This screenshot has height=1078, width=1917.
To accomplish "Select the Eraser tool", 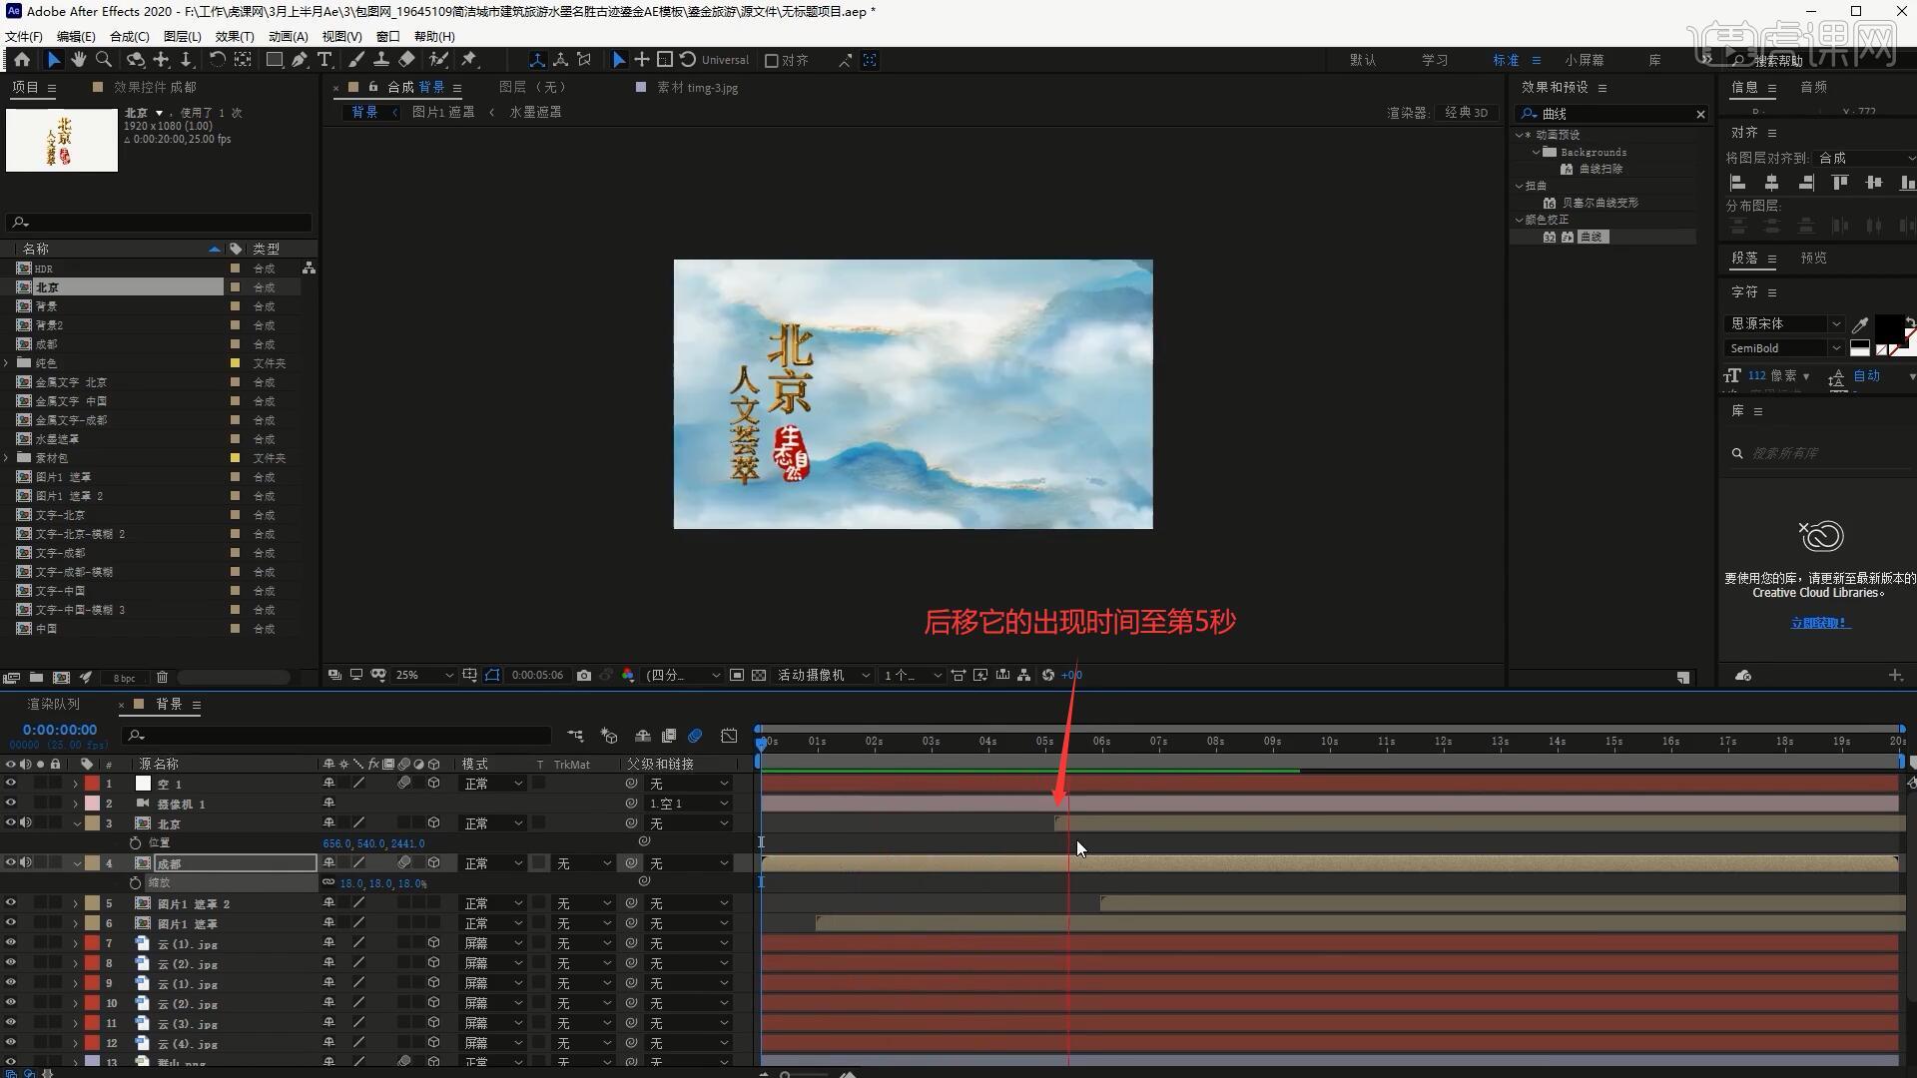I will [x=407, y=60].
